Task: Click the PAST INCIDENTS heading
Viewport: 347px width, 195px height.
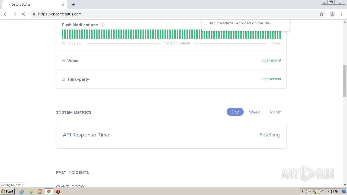Action: pyautogui.click(x=72, y=173)
